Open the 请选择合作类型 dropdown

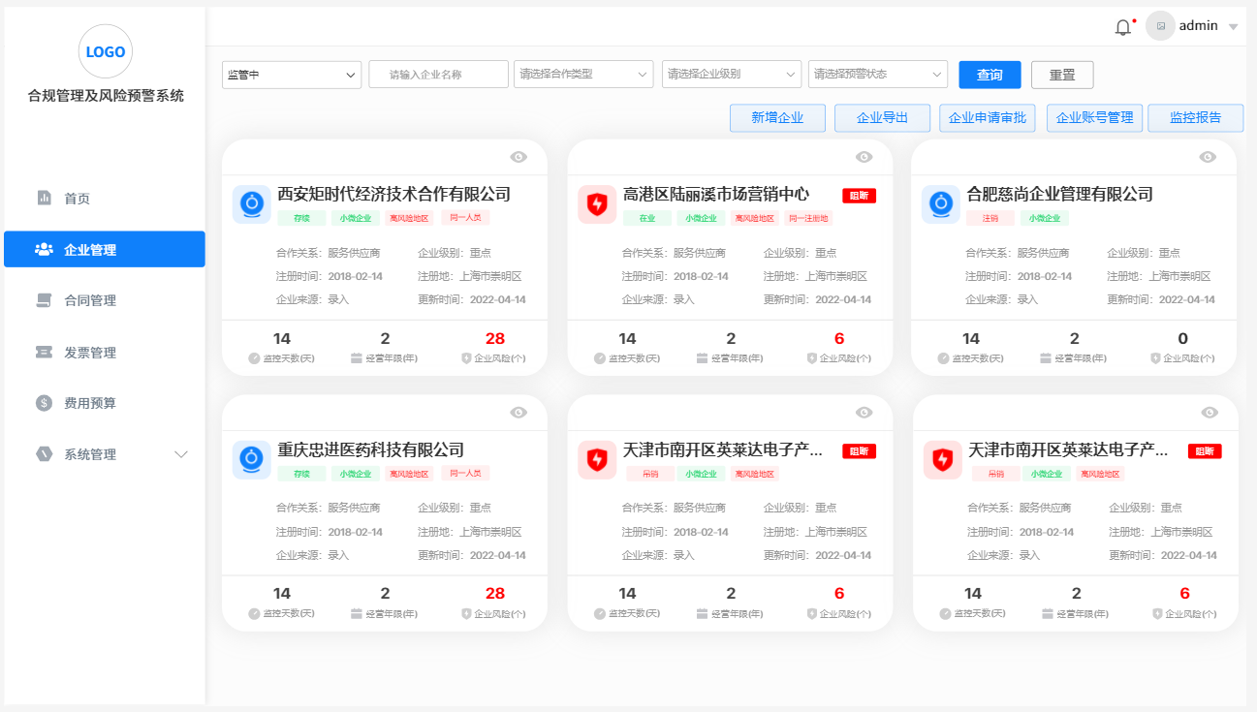coord(583,74)
